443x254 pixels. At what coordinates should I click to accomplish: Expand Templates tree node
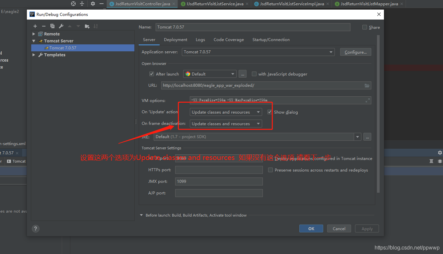pos(34,55)
